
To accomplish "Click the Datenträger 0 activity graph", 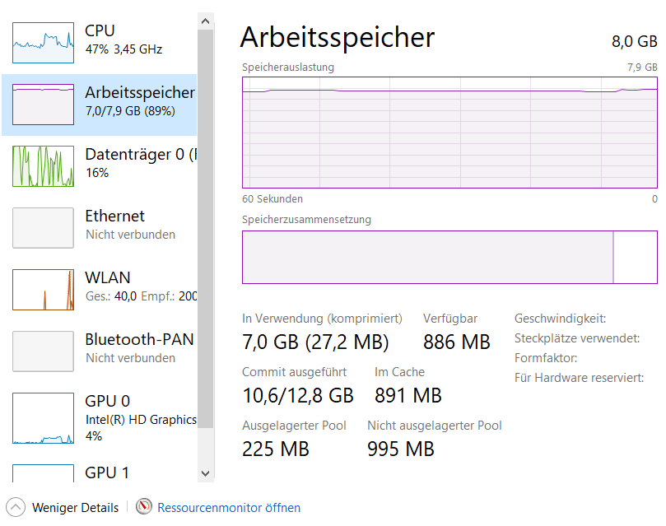I will tap(43, 165).
